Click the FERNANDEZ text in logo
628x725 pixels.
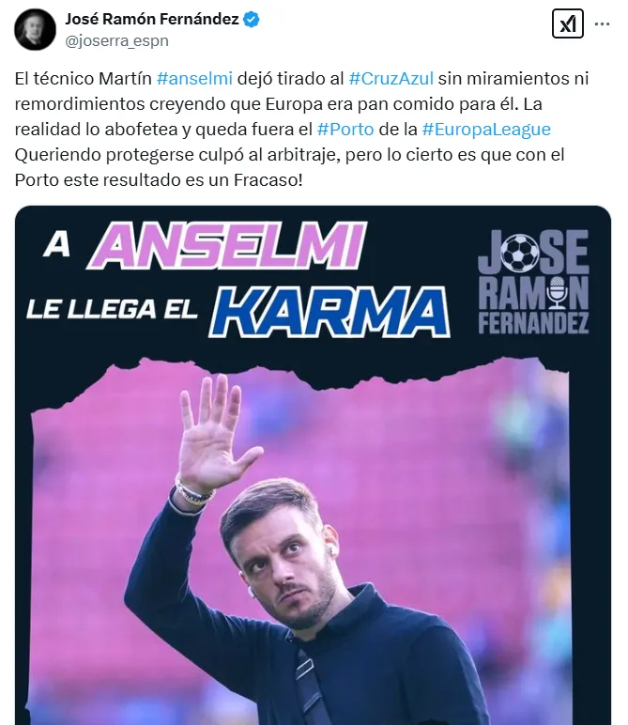[533, 323]
